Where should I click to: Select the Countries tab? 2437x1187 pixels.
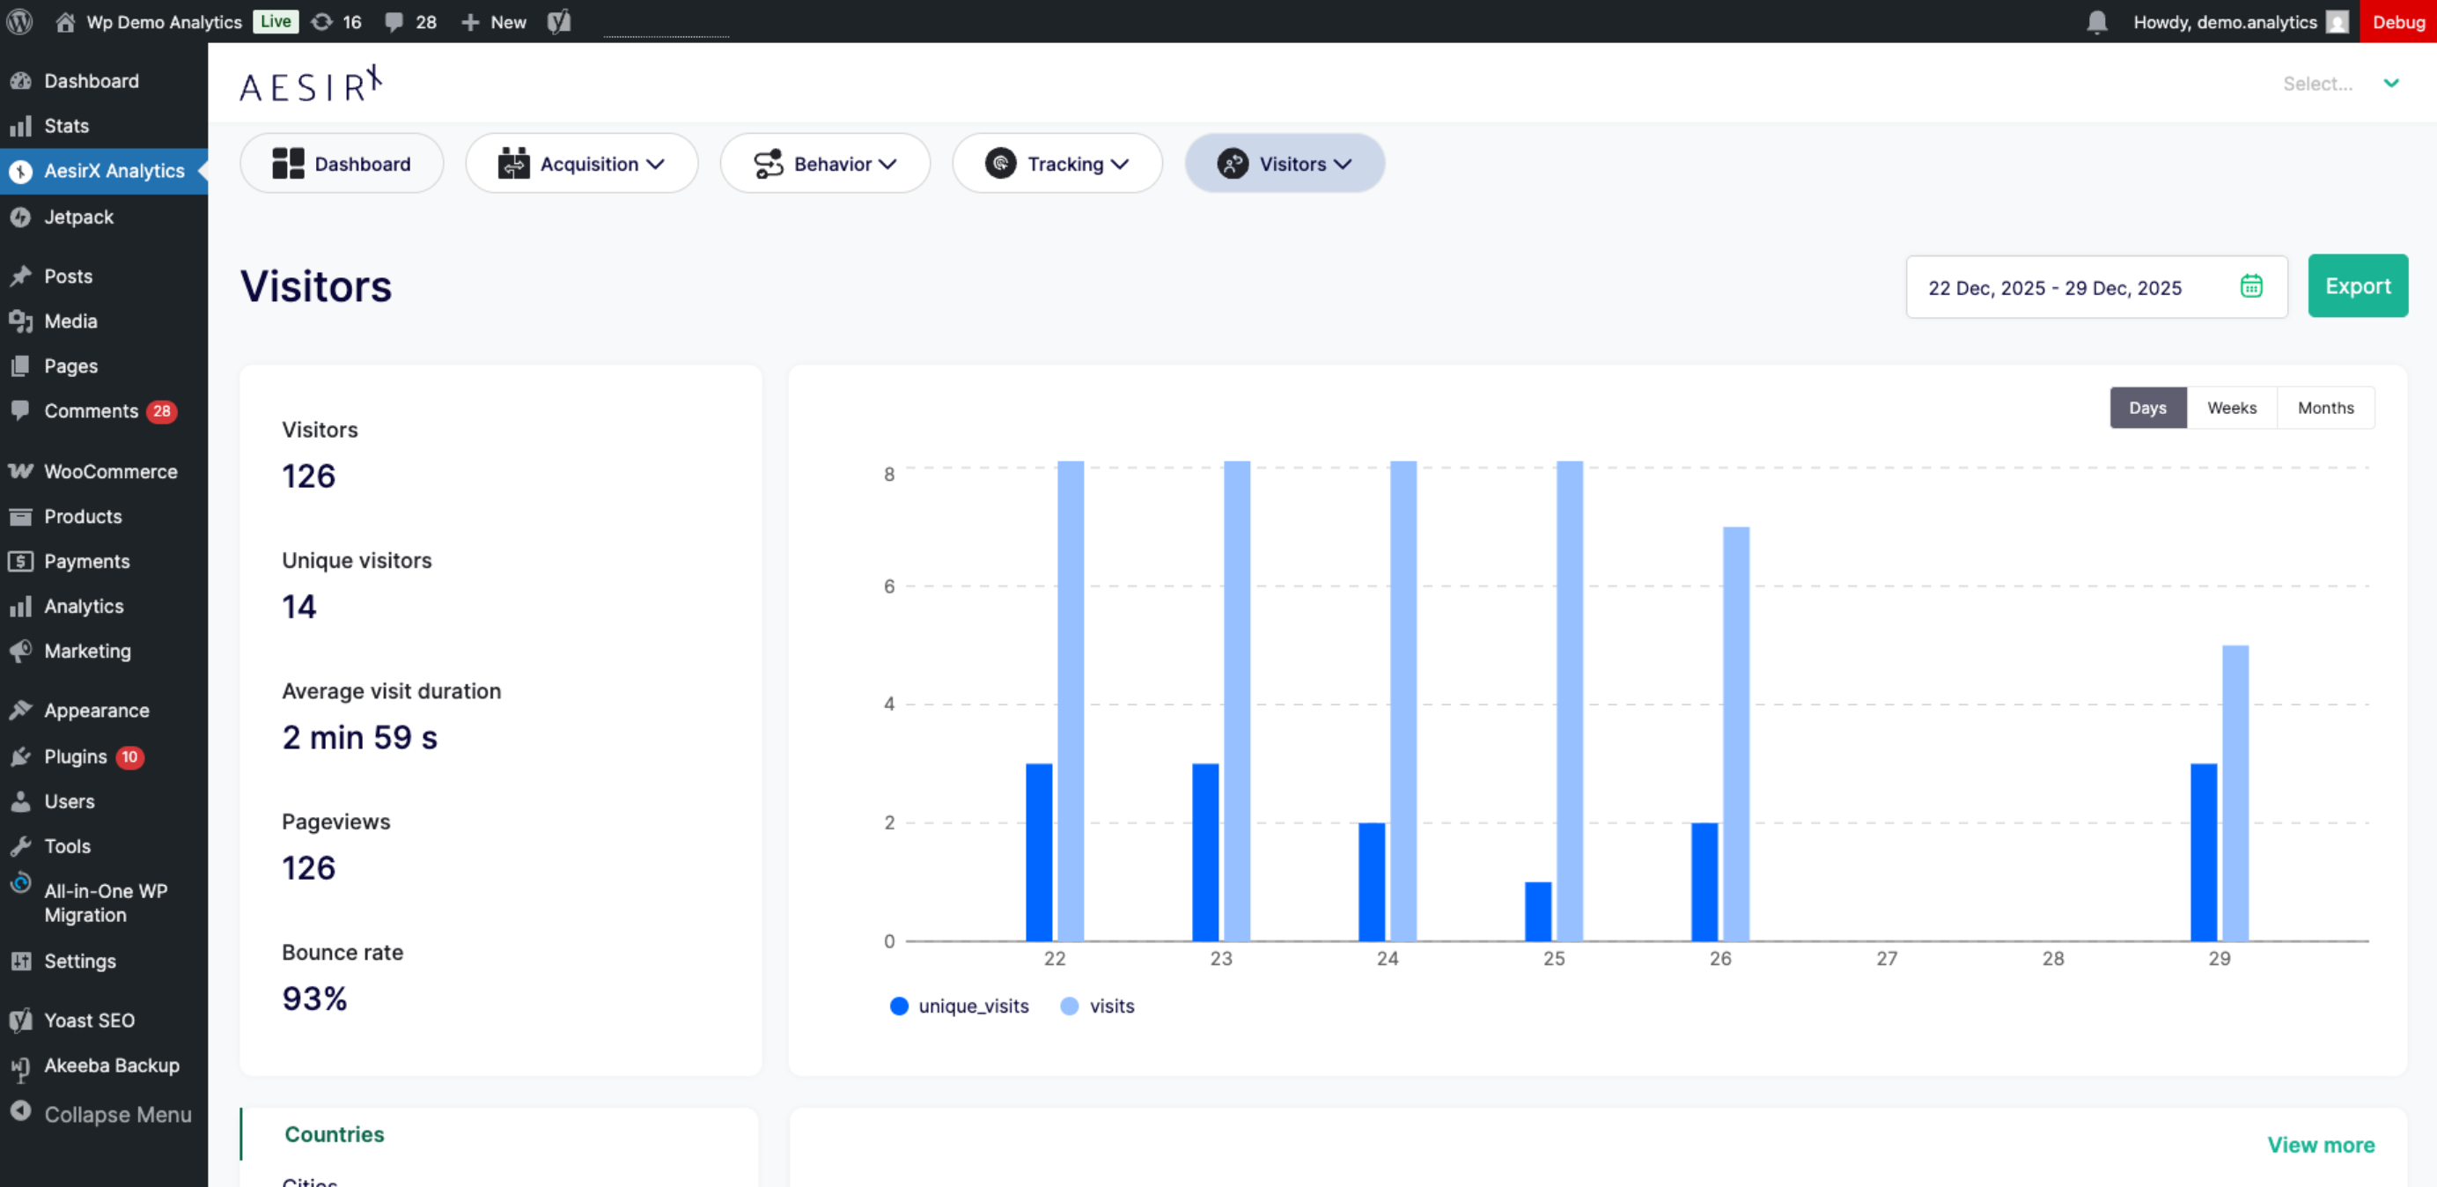click(x=334, y=1134)
